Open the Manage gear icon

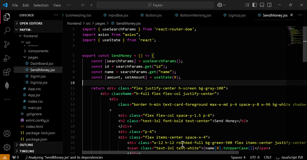coord(7,147)
